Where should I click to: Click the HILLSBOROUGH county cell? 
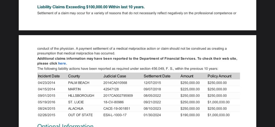pyautogui.click(x=81, y=96)
